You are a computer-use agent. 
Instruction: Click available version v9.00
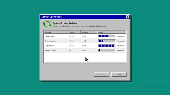tap(84, 50)
